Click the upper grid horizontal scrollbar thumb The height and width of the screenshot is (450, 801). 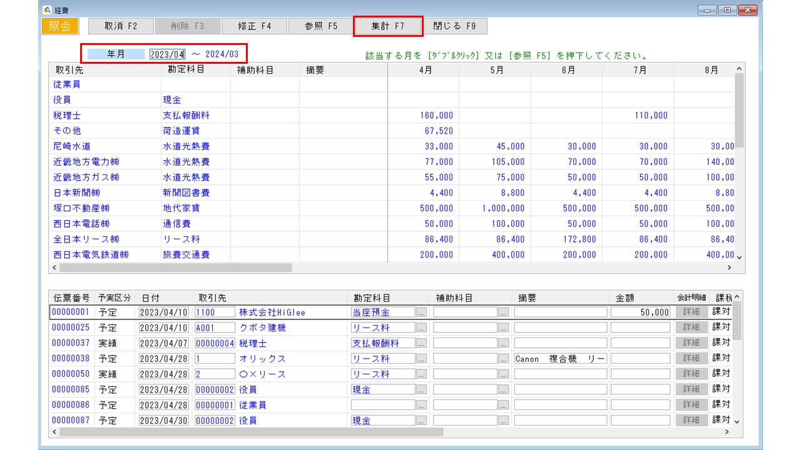point(176,267)
